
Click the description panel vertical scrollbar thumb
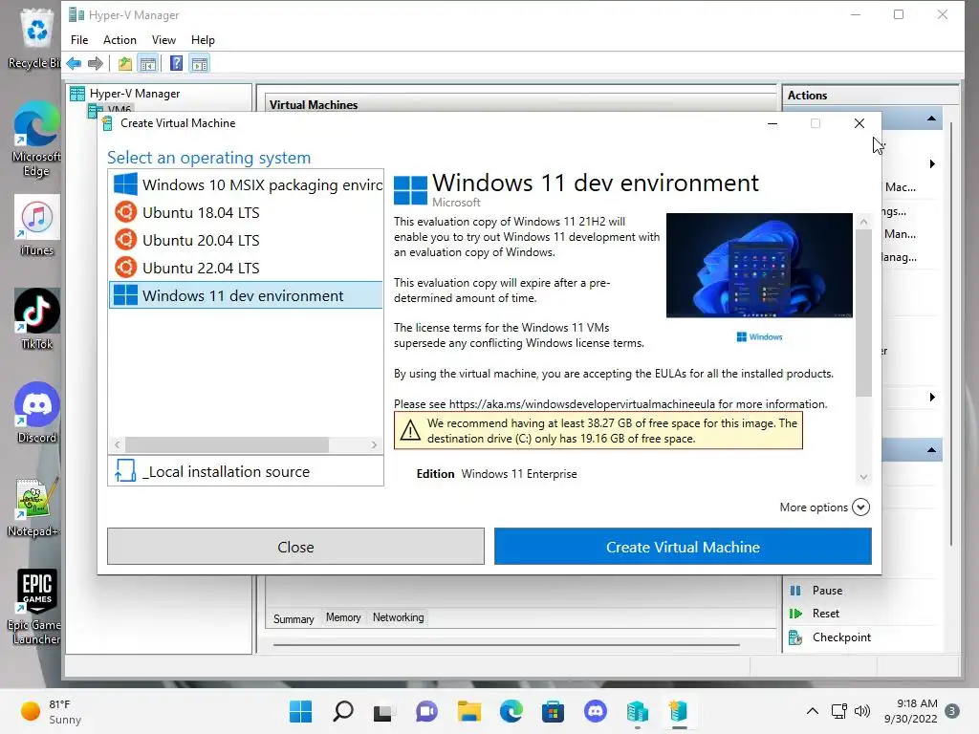pyautogui.click(x=863, y=313)
